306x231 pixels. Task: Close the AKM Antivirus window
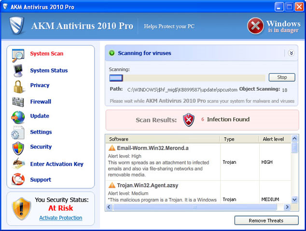coord(299,7)
